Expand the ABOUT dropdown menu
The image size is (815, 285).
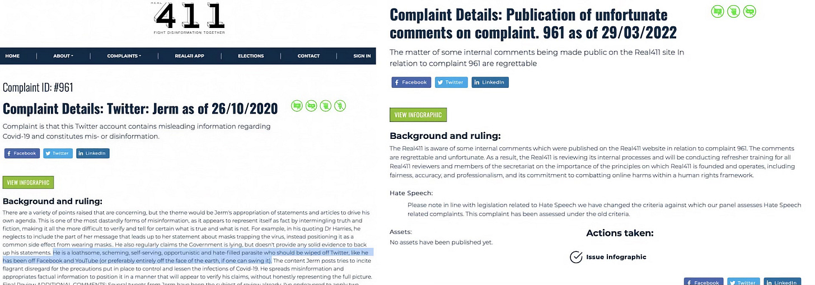pyautogui.click(x=63, y=56)
